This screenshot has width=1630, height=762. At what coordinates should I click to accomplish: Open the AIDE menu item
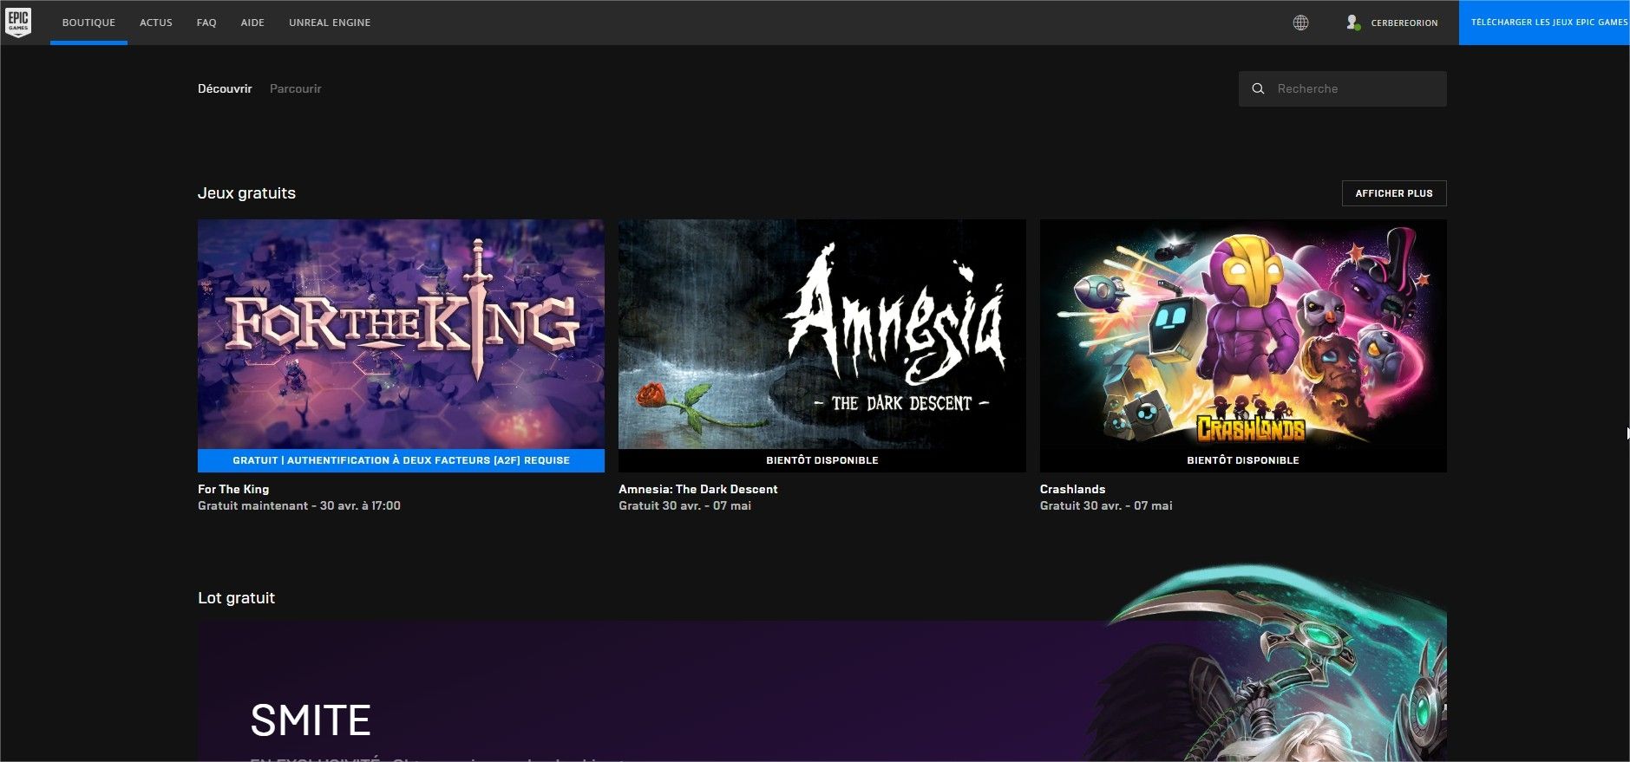tap(252, 23)
